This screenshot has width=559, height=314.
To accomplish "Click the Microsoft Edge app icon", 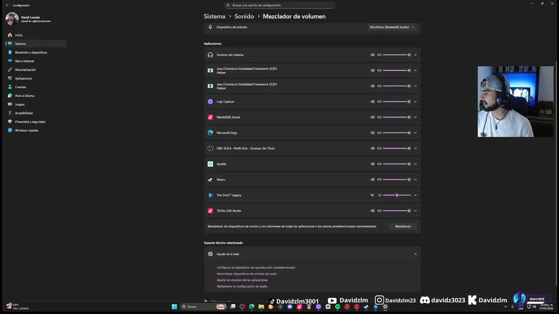I will click(x=210, y=133).
